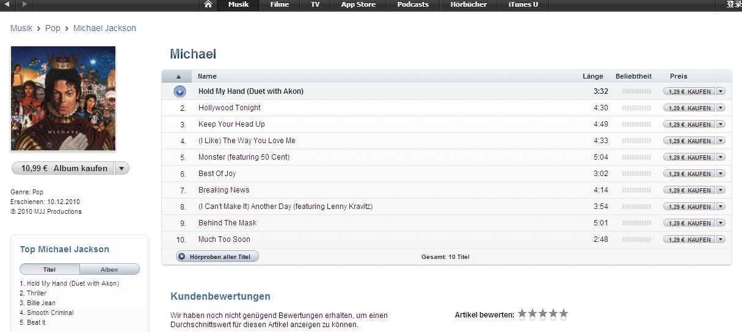Sort tracks using the number column arrow
This screenshot has height=332, width=742.
(178, 77)
